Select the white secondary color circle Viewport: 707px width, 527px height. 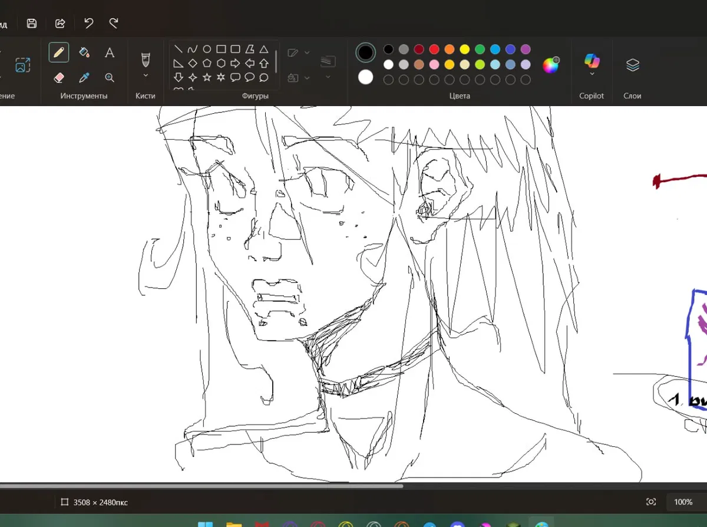coord(366,77)
